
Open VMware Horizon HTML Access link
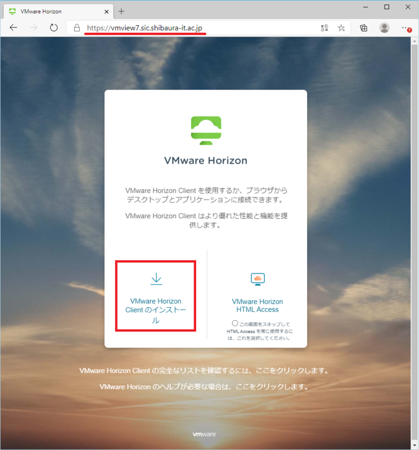258,305
